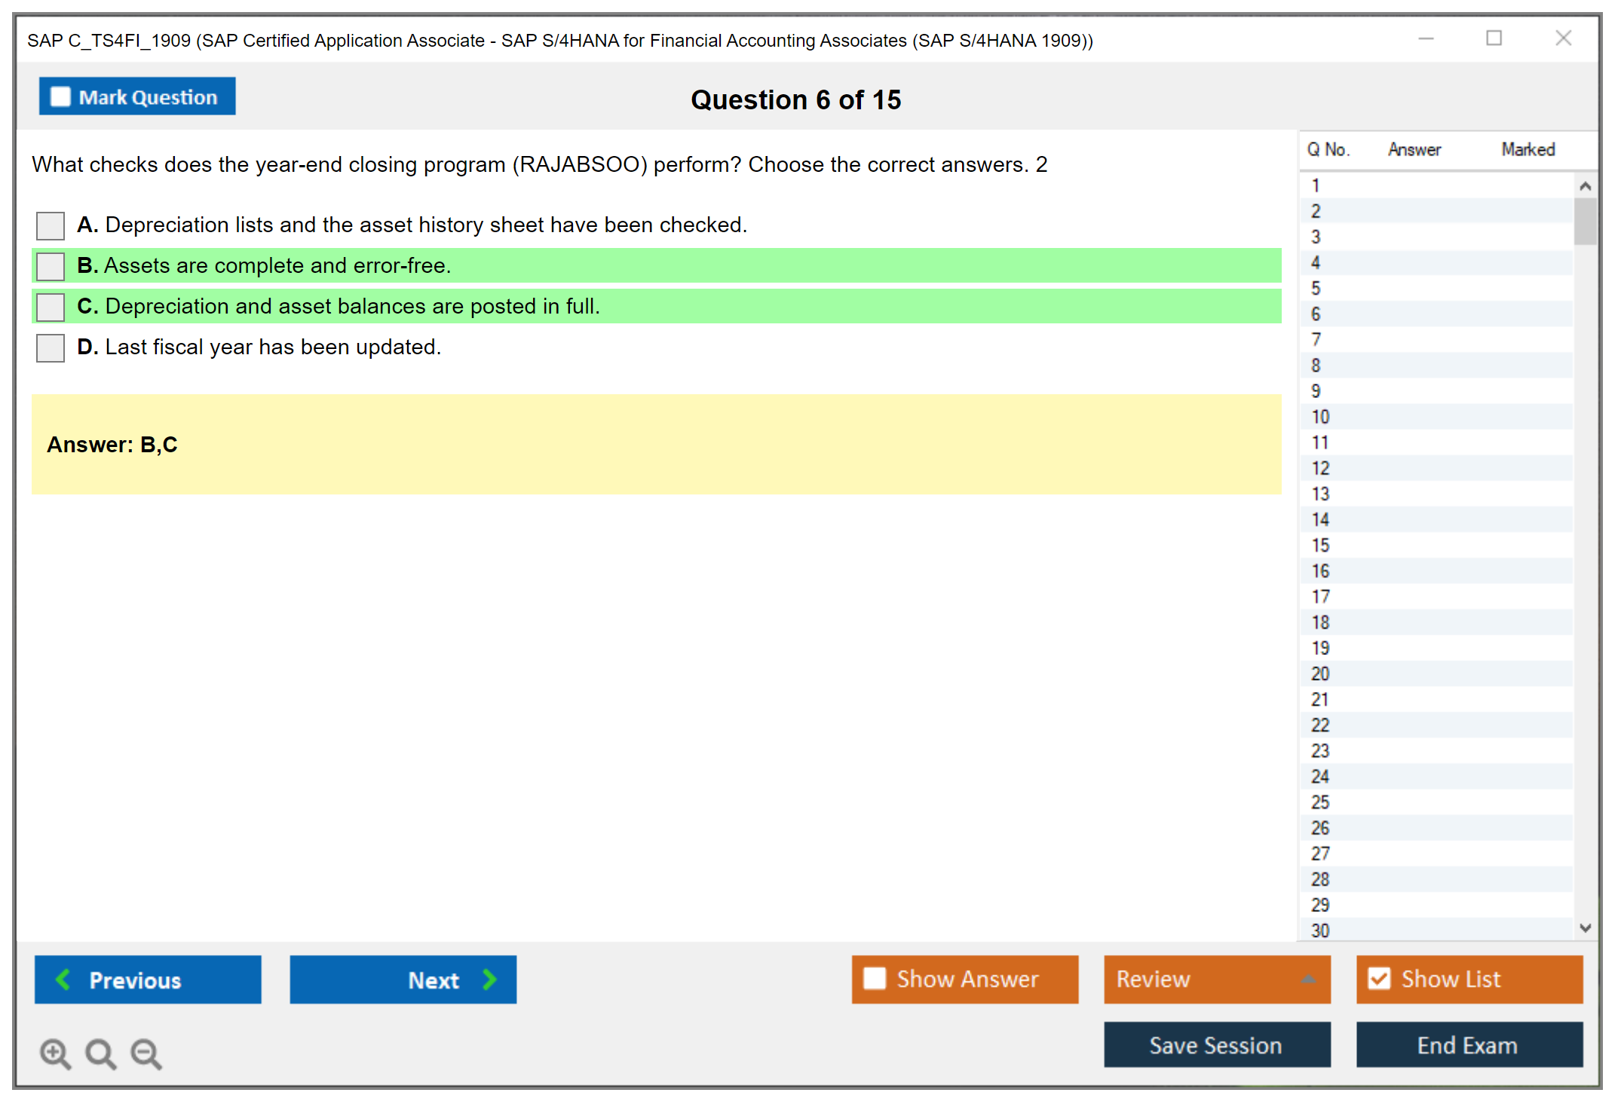Click the zoom out magnifier icon

146,1052
